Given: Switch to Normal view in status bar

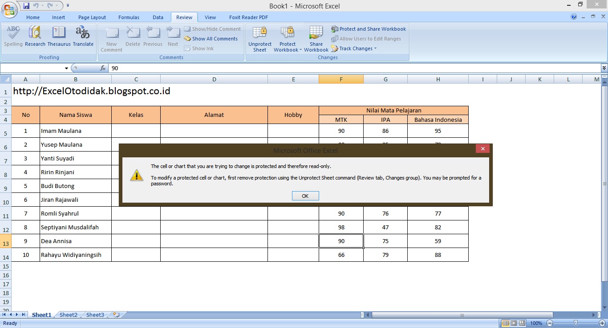Looking at the screenshot, I should tap(506, 323).
